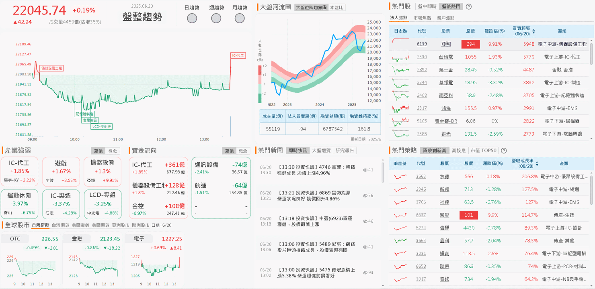Open 鴻海 row daily trend sparkline
The height and width of the screenshot is (289, 595).
400,108
